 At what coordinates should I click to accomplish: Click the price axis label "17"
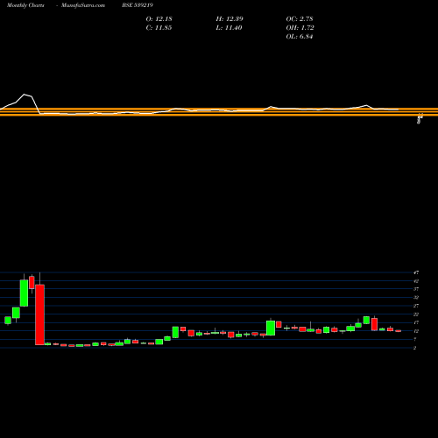416,322
